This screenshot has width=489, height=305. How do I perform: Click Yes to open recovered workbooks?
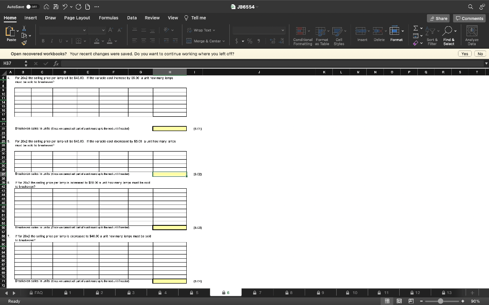point(464,54)
